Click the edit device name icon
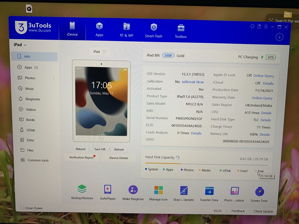Screen dimensions: 299x224 (x=104, y=52)
